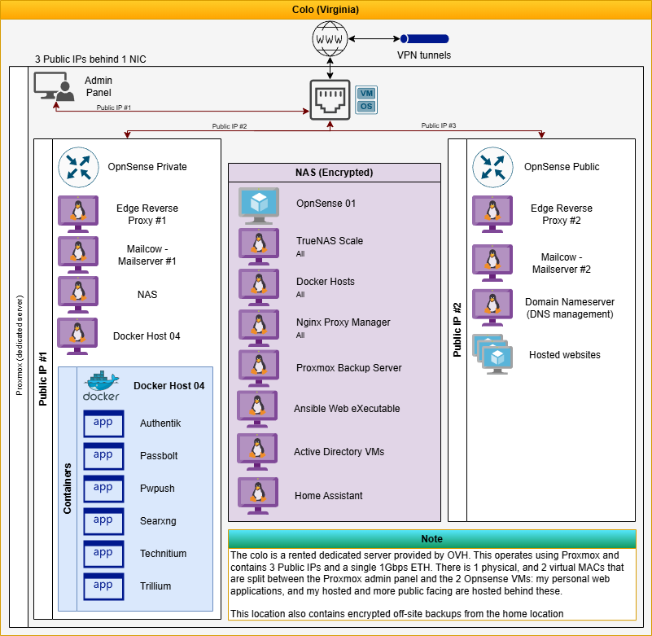Select the Trillium app container icon
The width and height of the screenshot is (652, 636).
coord(103,586)
